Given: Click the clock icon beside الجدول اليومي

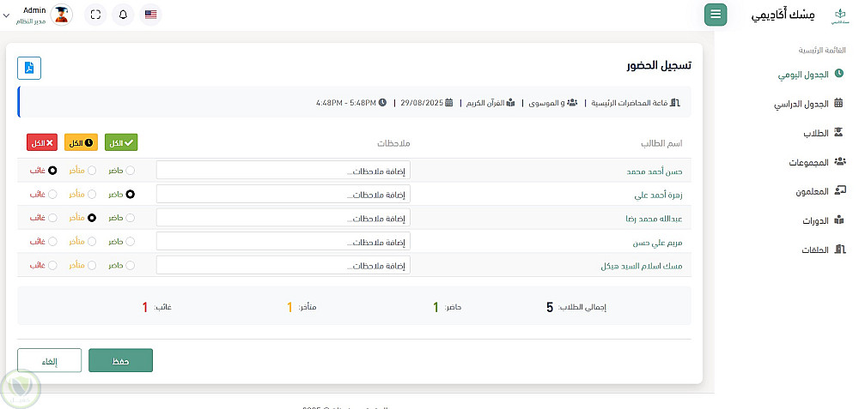Looking at the screenshot, I should [838, 73].
